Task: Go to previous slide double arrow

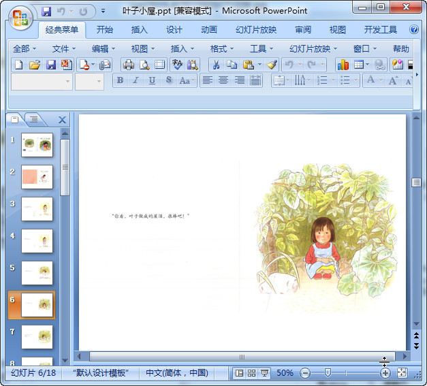Action: [416, 336]
